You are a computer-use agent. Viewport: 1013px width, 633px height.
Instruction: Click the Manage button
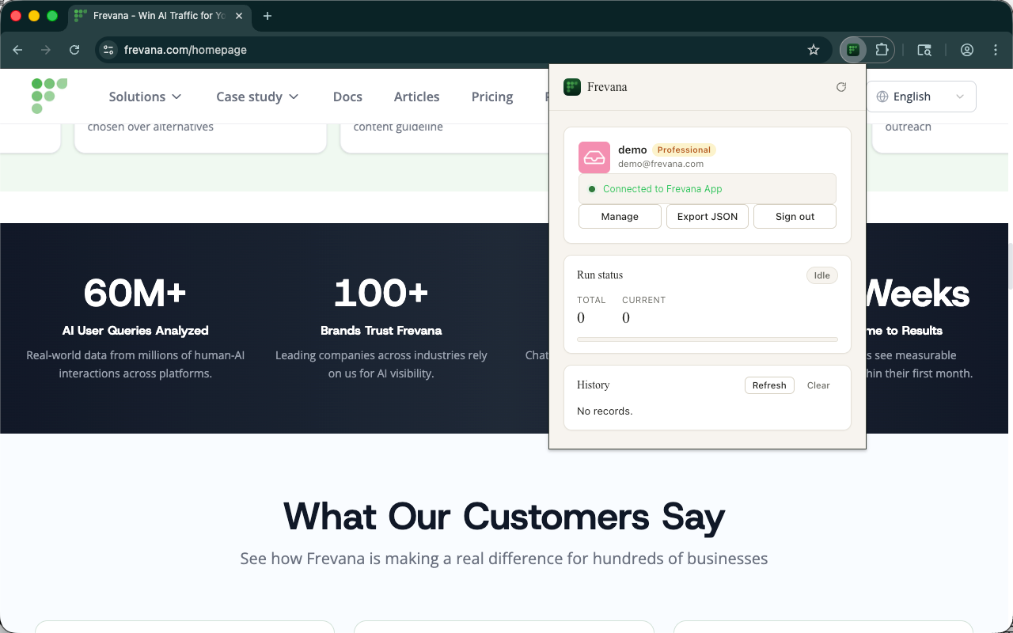620,217
